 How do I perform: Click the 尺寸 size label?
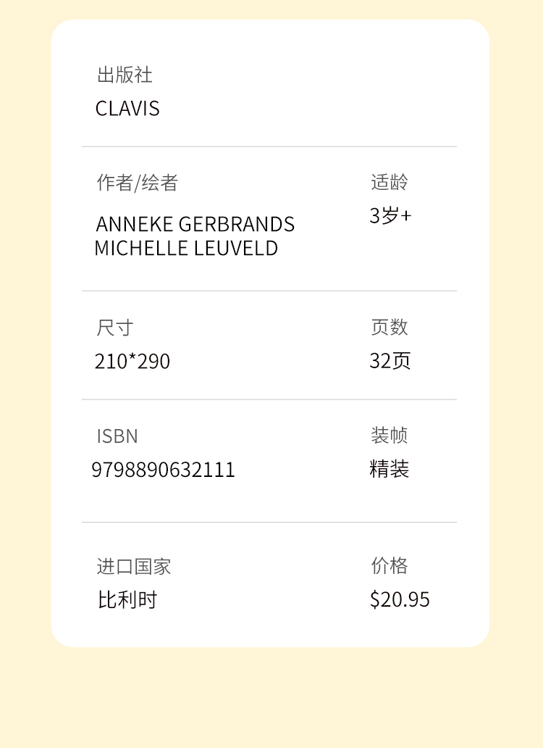pos(115,328)
